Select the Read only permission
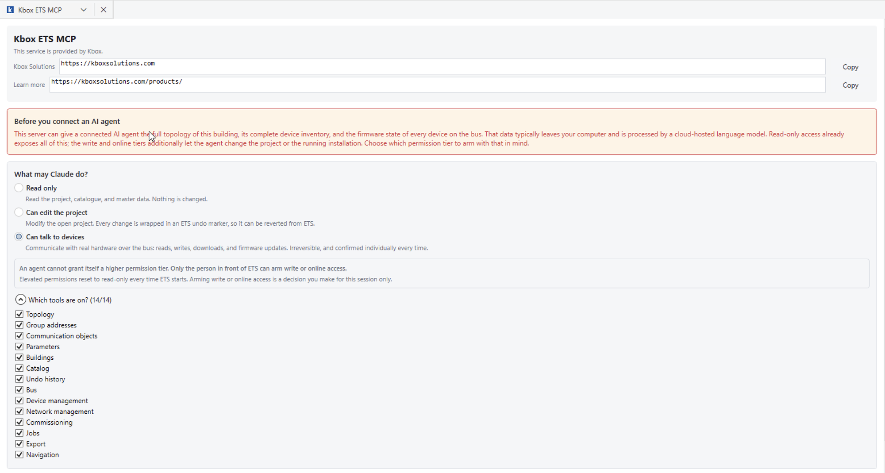Image resolution: width=885 pixels, height=473 pixels. (x=19, y=188)
